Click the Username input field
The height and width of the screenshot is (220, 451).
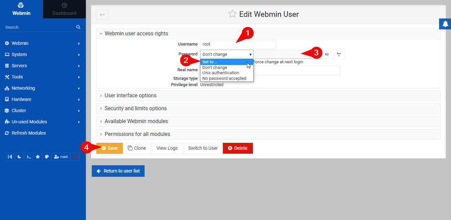[x=238, y=44]
